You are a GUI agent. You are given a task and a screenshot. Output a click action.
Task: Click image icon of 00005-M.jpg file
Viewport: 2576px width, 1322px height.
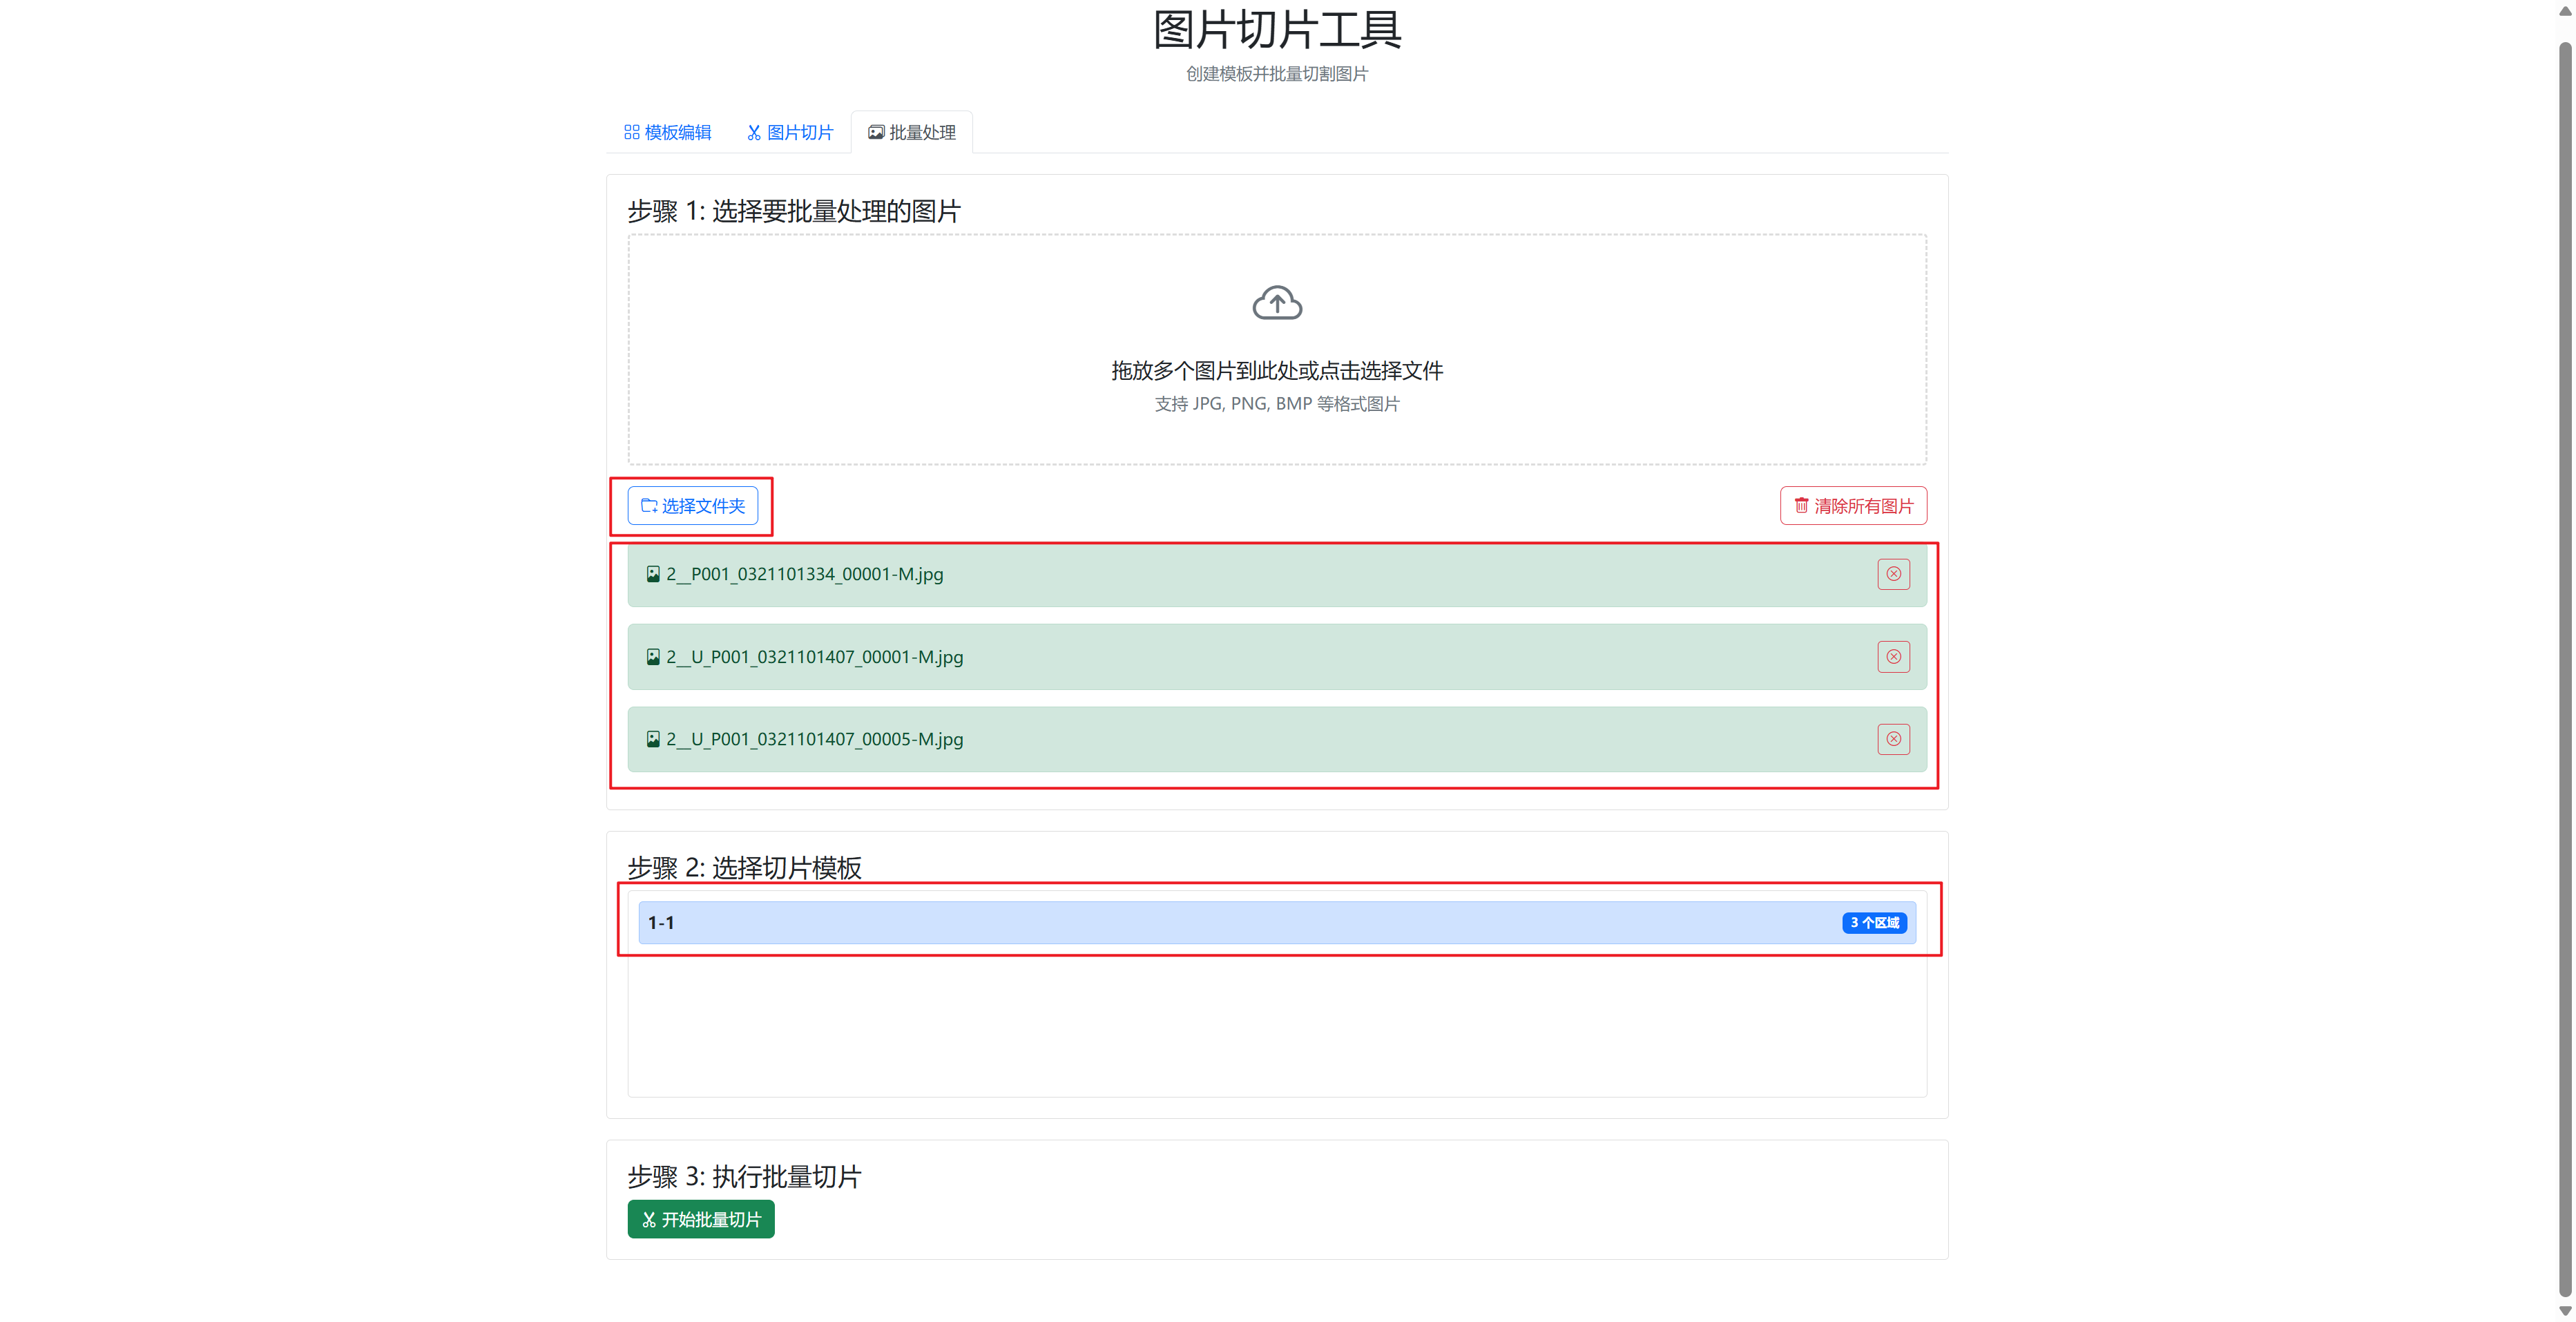pos(653,739)
